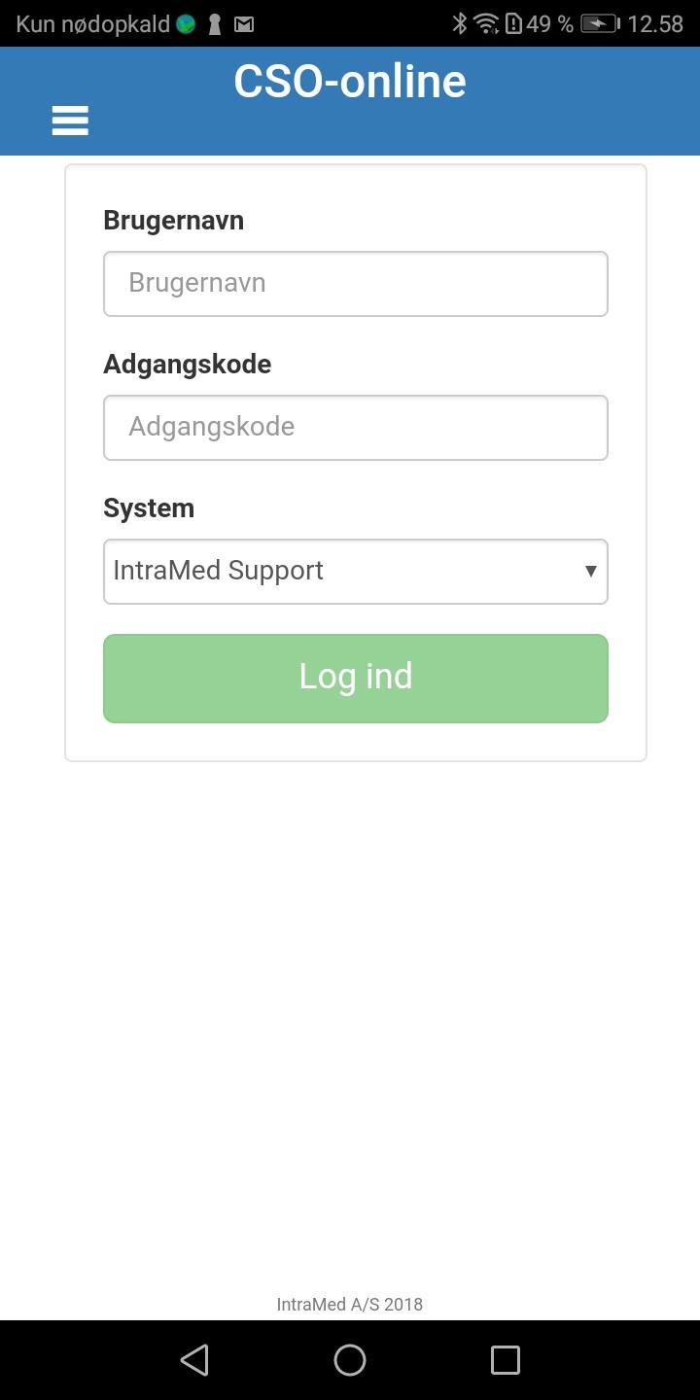Click inside the Brugernavn input field
The image size is (700, 1400).
(356, 283)
